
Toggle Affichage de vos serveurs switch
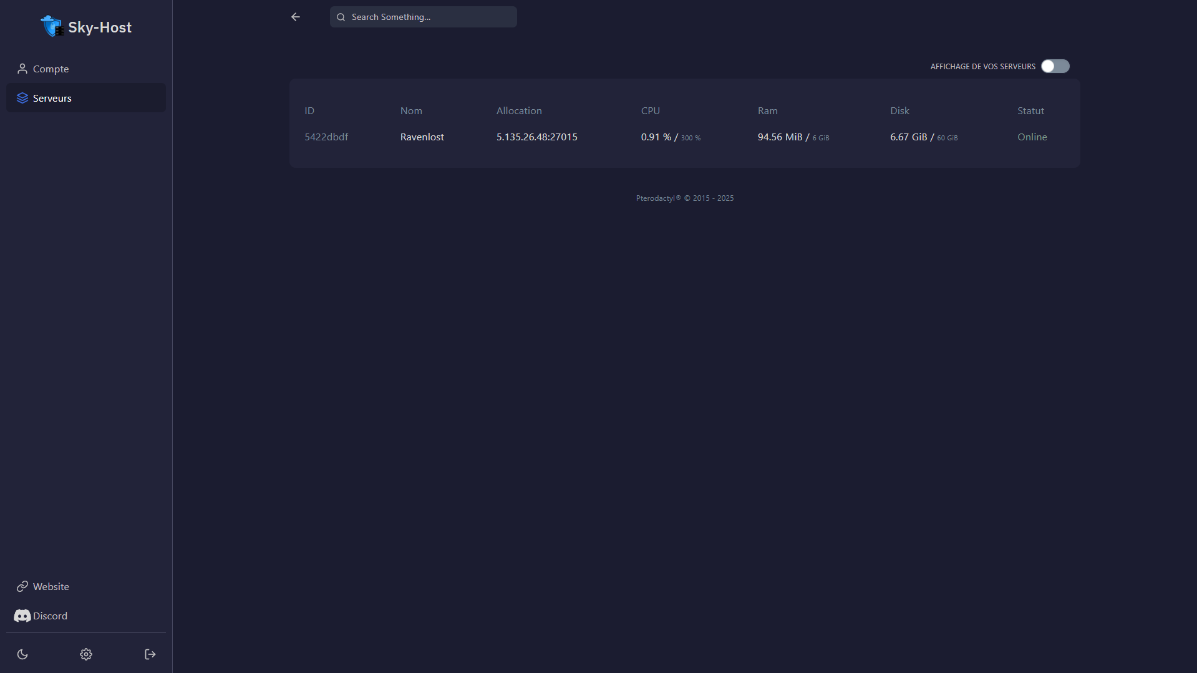1055,66
